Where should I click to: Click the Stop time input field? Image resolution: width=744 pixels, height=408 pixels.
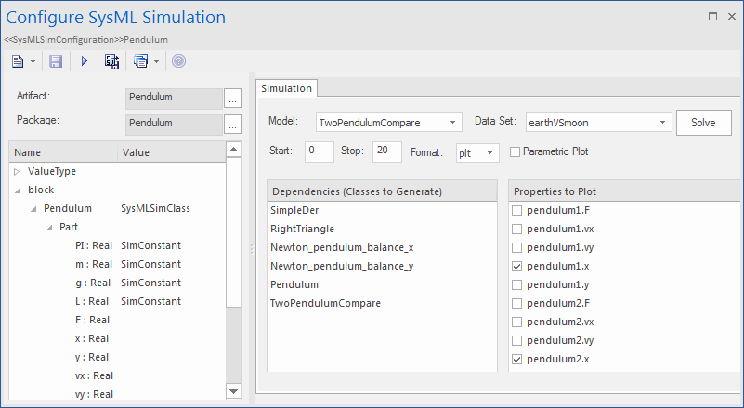(x=386, y=151)
